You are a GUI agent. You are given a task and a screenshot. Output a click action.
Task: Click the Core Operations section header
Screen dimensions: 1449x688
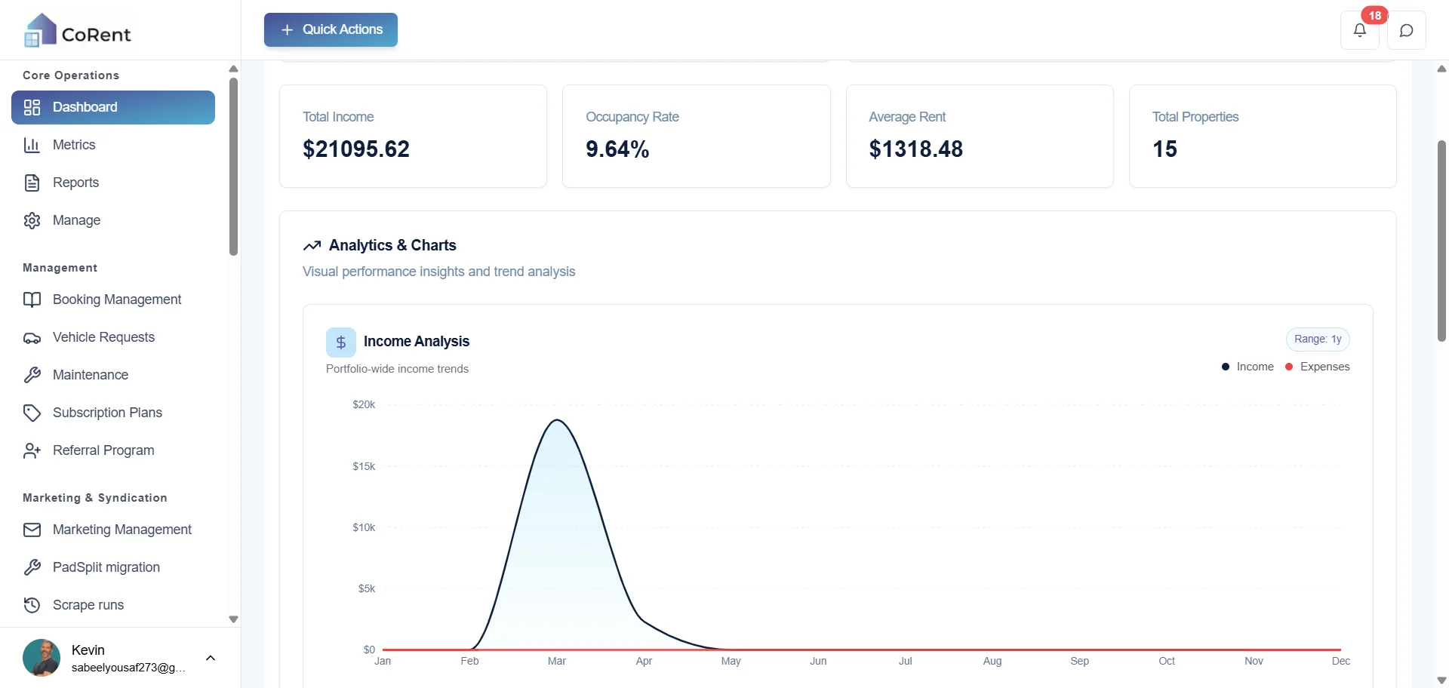pos(71,75)
